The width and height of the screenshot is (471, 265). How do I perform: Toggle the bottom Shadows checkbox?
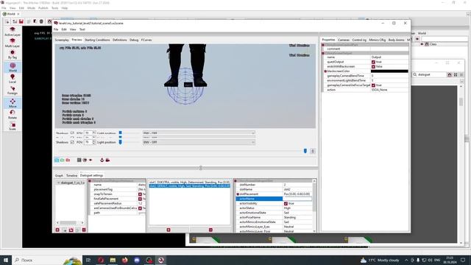(x=72, y=142)
